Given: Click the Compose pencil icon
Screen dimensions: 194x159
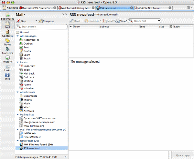Looking at the screenshot, I should (x=40, y=21).
